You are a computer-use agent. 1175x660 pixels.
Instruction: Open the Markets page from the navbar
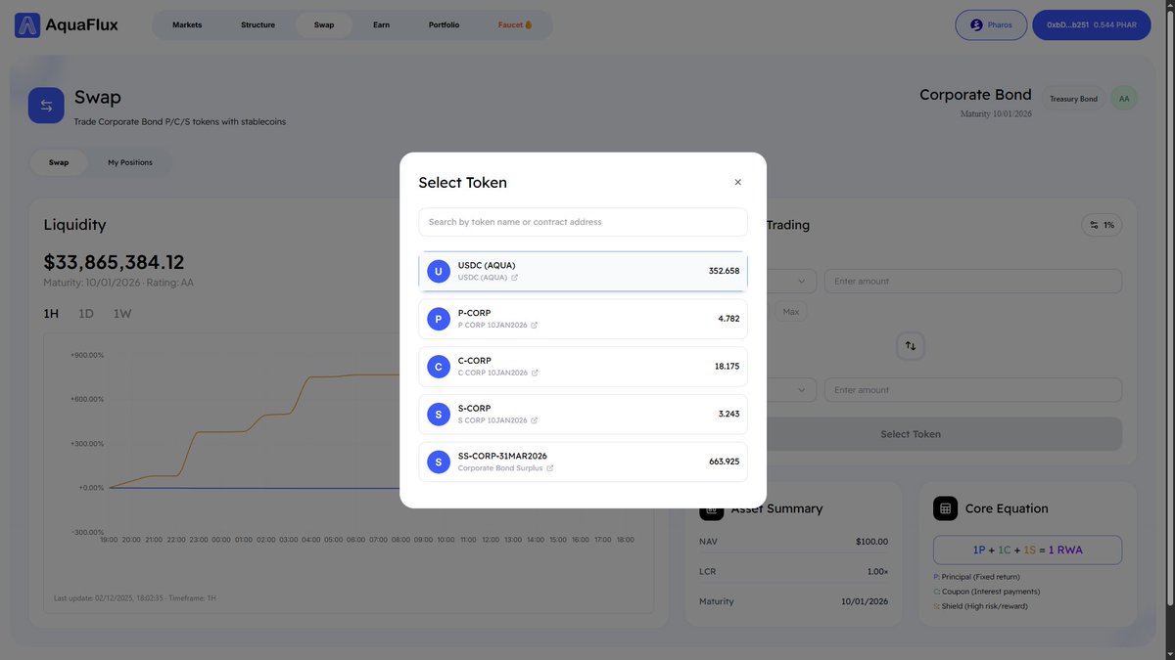[x=187, y=24]
